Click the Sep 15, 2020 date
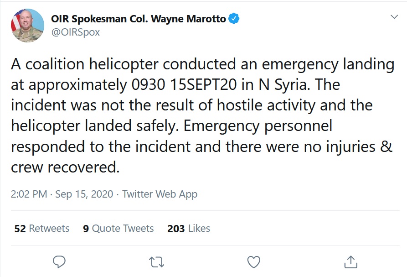 (x=84, y=194)
